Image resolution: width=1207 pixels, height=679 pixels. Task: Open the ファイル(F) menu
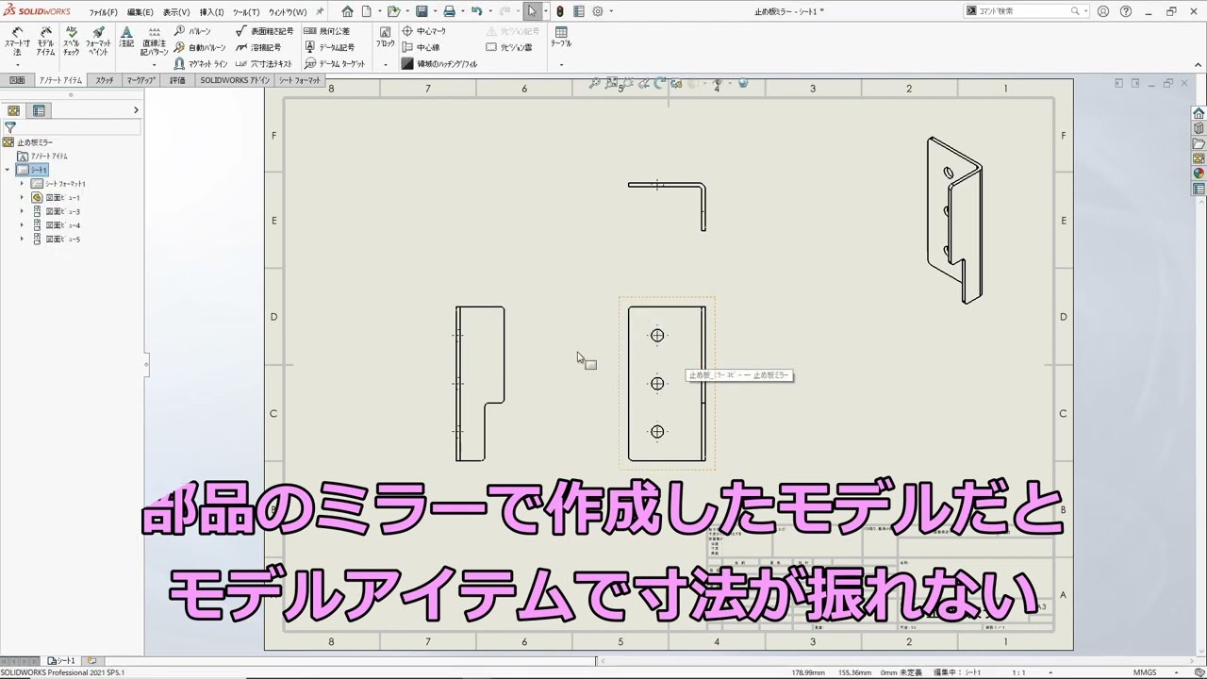click(104, 12)
